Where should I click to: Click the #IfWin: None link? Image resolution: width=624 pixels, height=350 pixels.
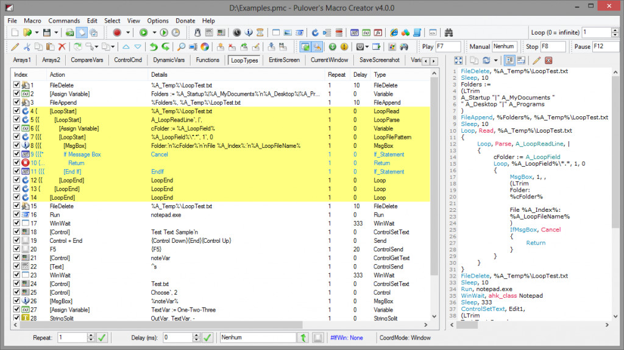pos(347,338)
